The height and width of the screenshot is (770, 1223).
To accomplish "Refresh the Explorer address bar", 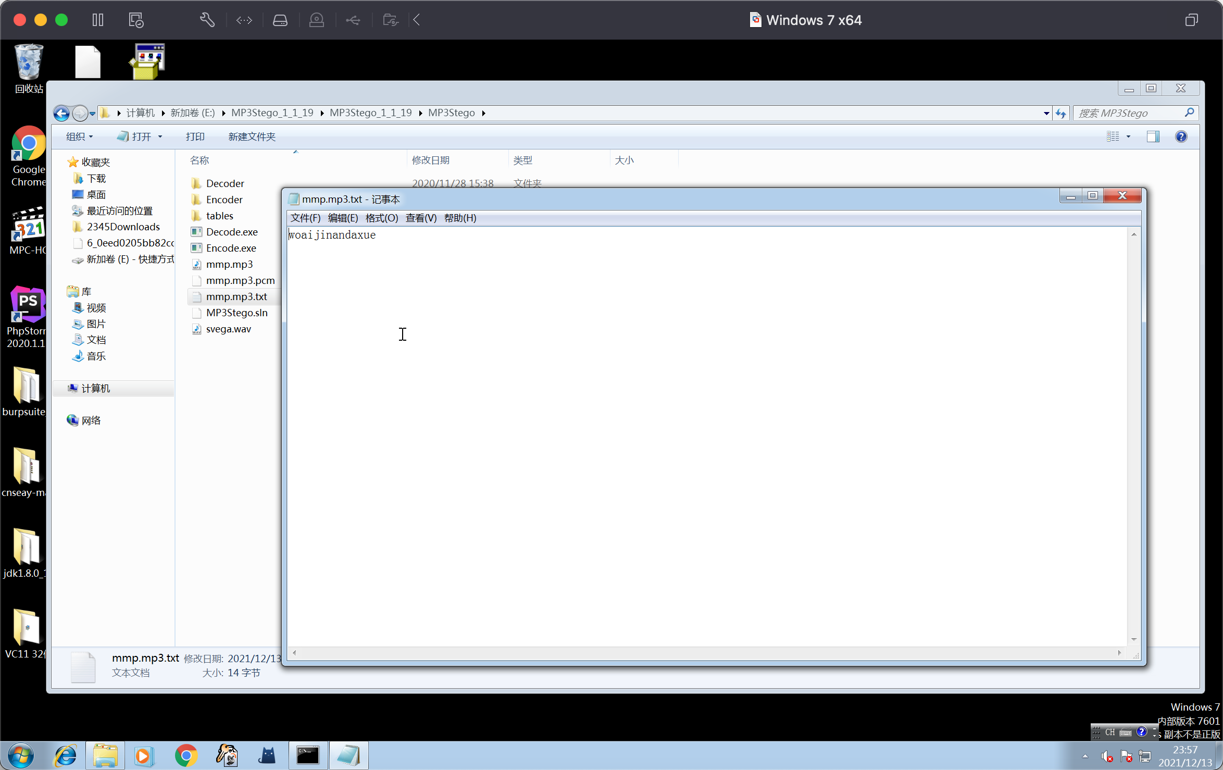I will click(1060, 113).
